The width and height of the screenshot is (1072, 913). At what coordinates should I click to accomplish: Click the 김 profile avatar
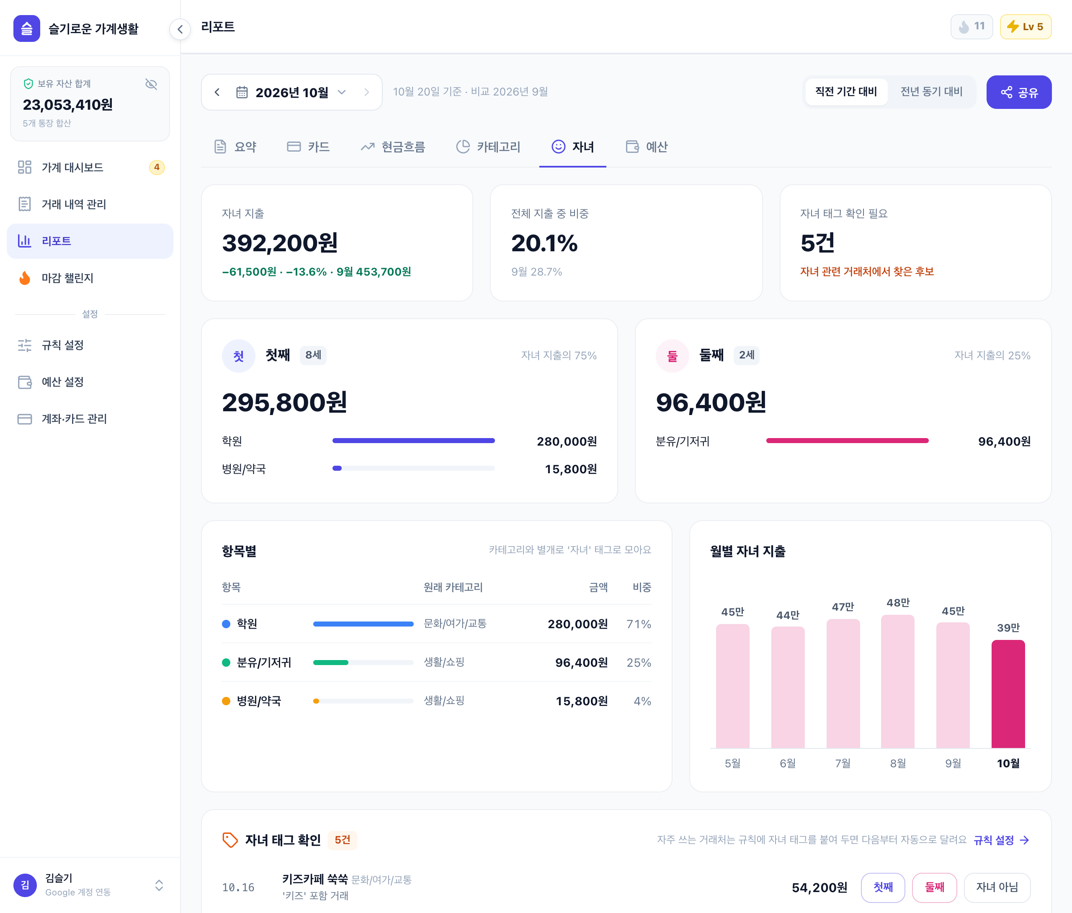click(25, 885)
